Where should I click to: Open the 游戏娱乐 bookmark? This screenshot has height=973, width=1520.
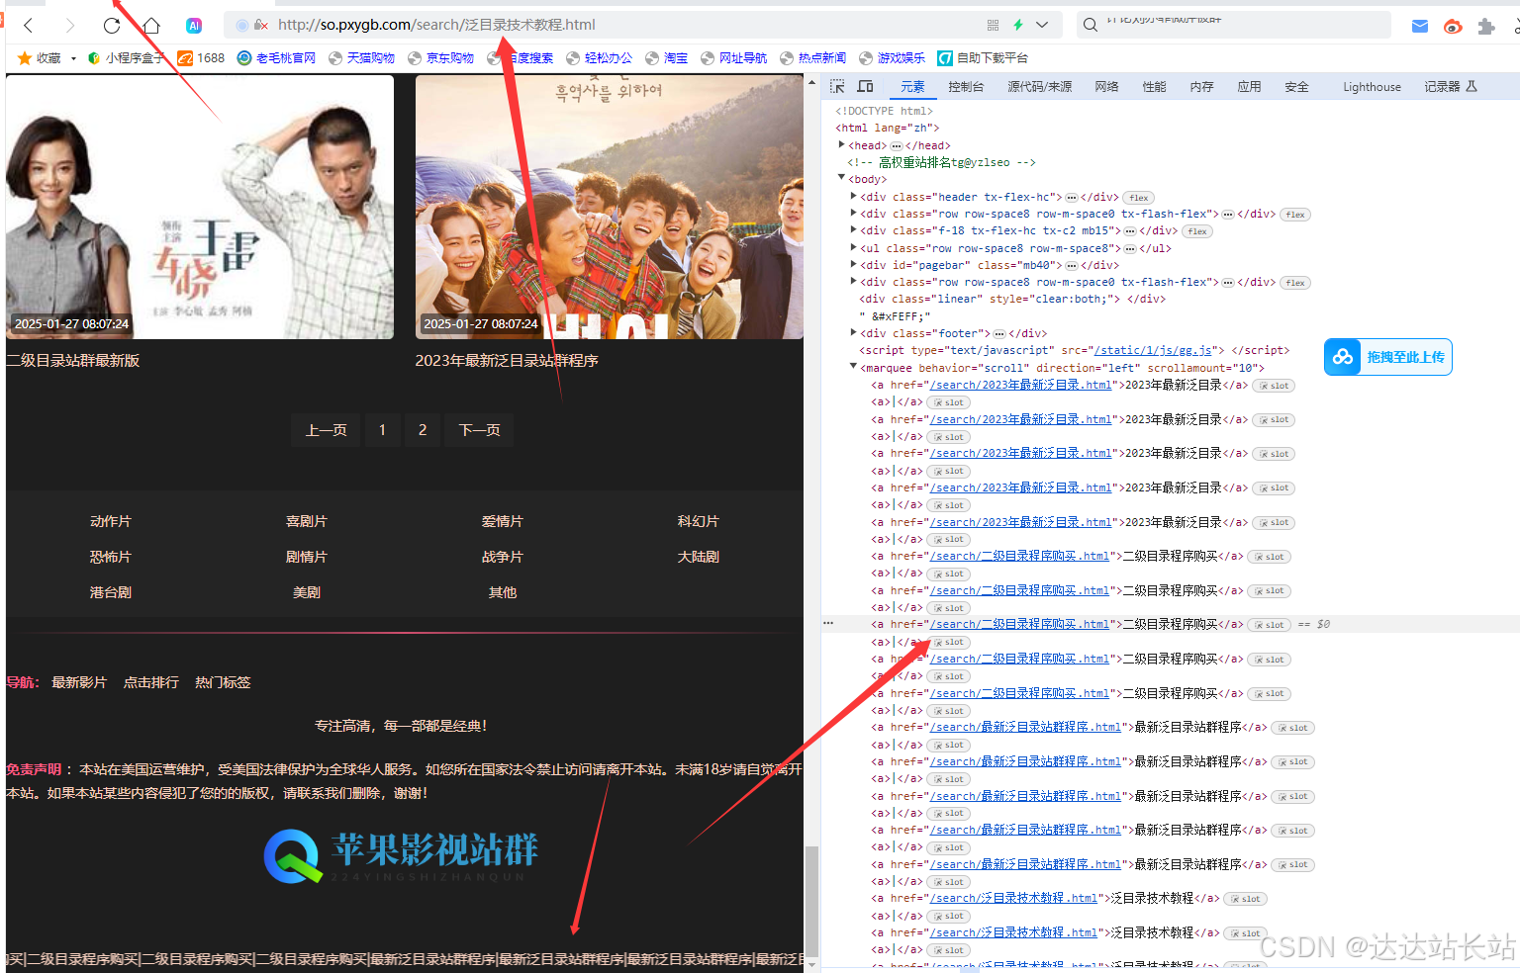tap(892, 58)
